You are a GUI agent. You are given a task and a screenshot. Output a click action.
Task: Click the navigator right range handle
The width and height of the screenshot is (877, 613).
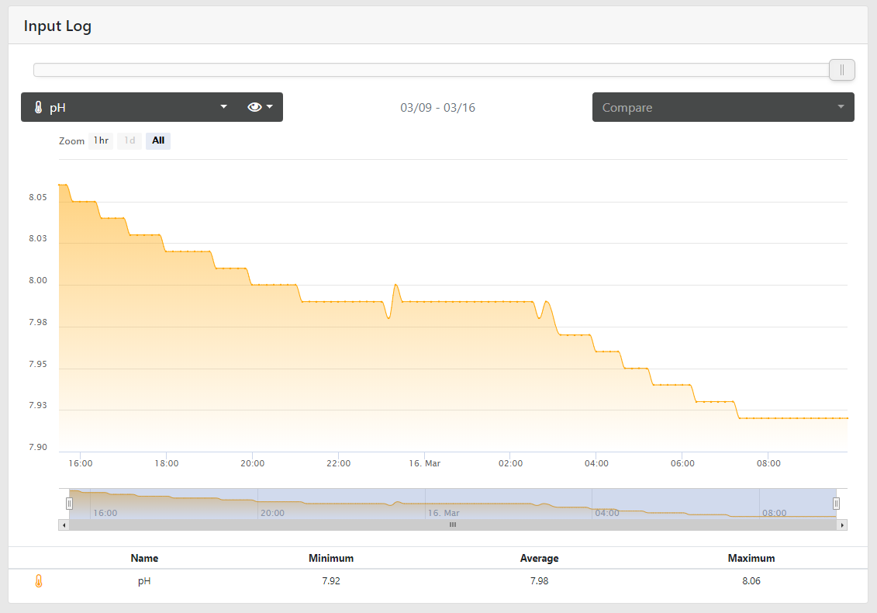click(836, 504)
